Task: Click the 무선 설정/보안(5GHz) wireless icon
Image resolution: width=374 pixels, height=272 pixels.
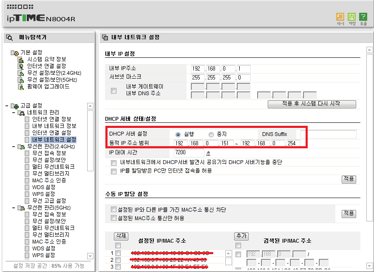Action: pyautogui.click(x=21, y=80)
